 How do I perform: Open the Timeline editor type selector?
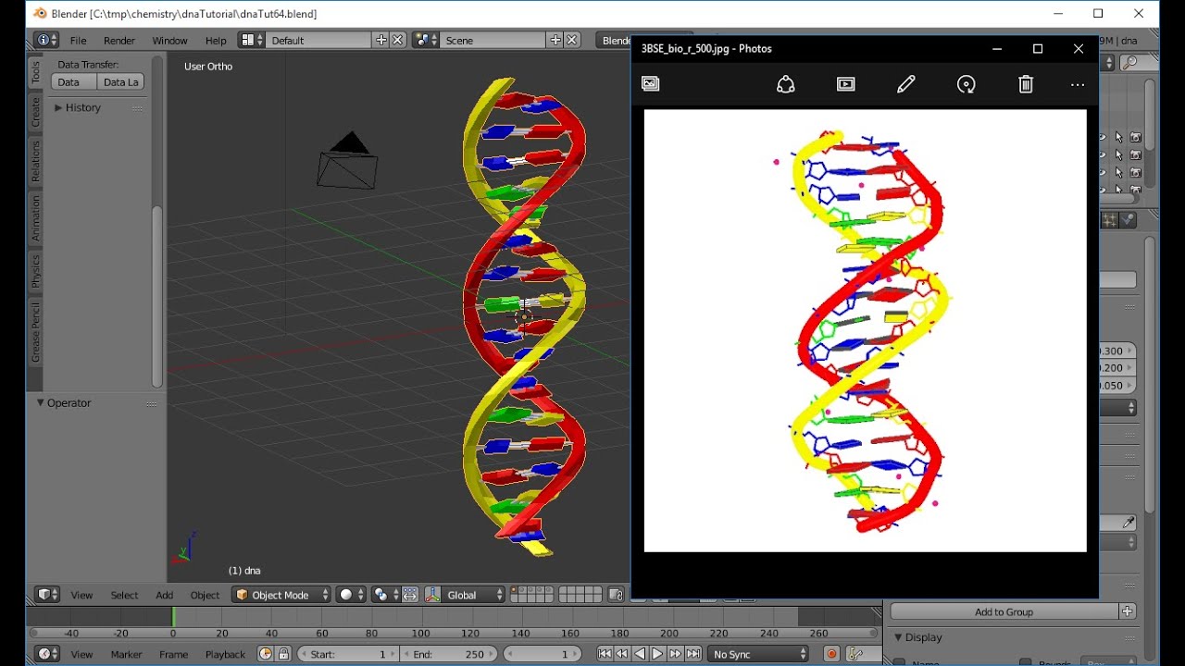(x=47, y=654)
